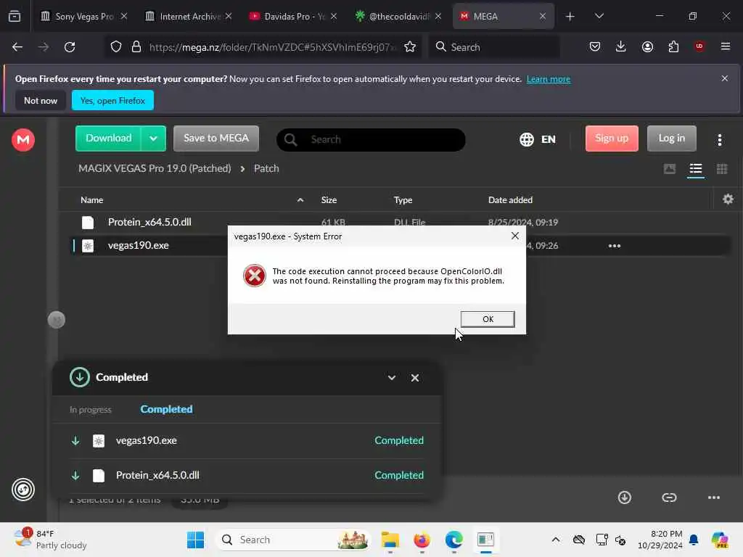This screenshot has width=743, height=557.
Task: Open Firefox account icon
Action: click(x=647, y=46)
